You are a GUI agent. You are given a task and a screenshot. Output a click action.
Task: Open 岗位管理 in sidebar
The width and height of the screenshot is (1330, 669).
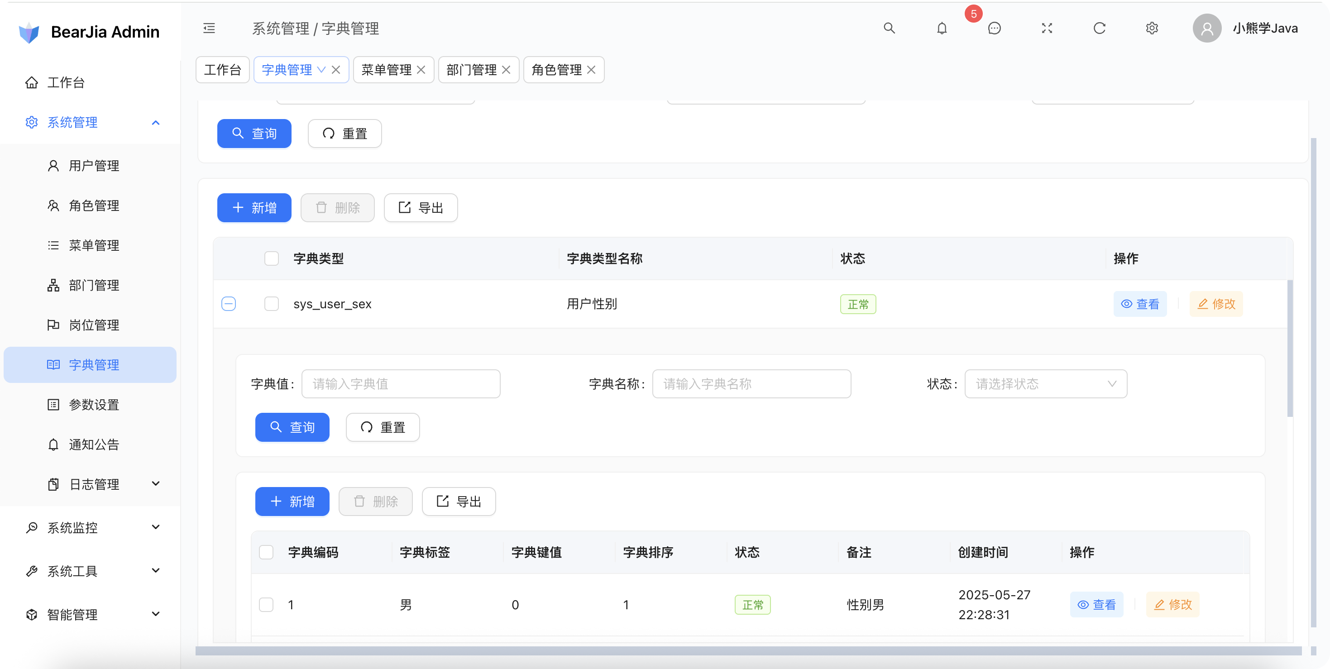point(91,325)
